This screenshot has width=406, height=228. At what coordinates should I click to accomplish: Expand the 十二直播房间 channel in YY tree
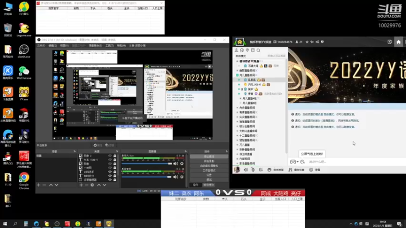238,135
